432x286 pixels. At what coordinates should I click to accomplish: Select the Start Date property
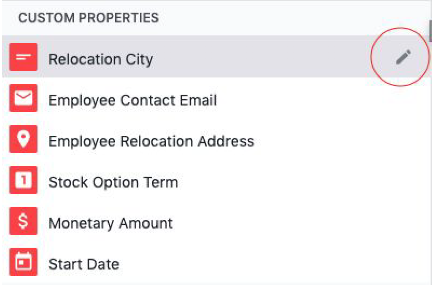coord(84,264)
